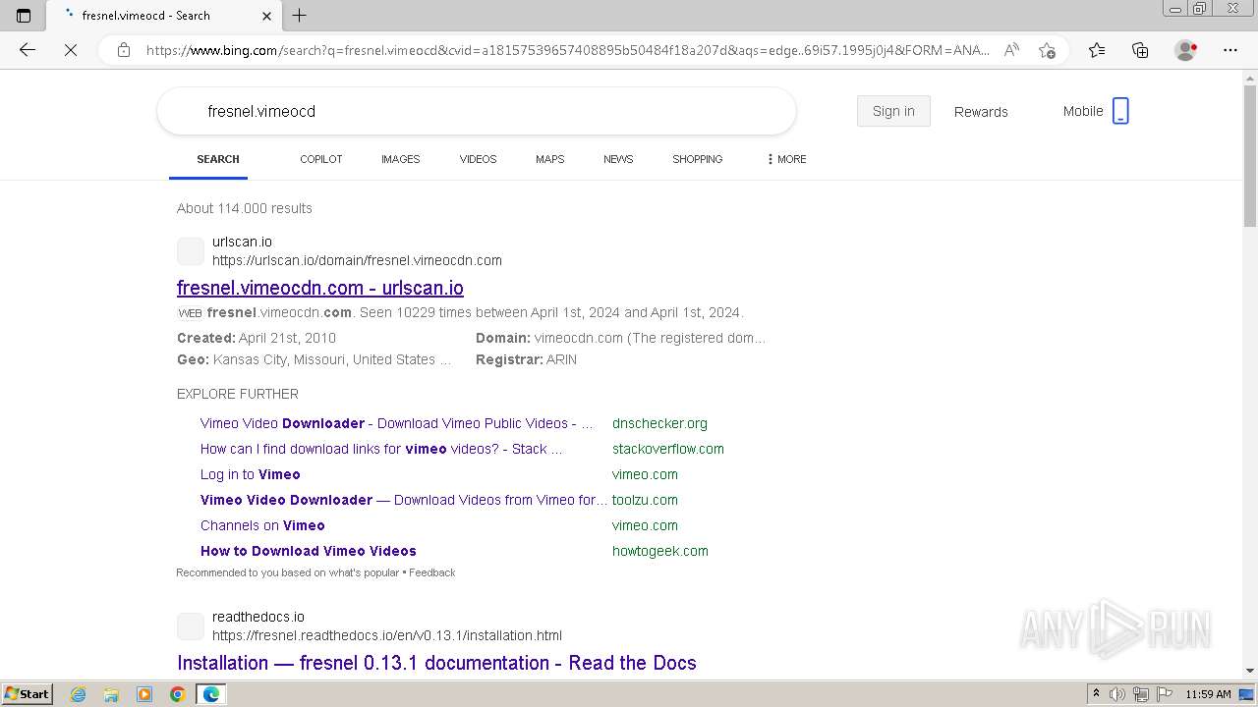Open the readthedocs installation URL text
The image size is (1258, 707).
coord(387,635)
